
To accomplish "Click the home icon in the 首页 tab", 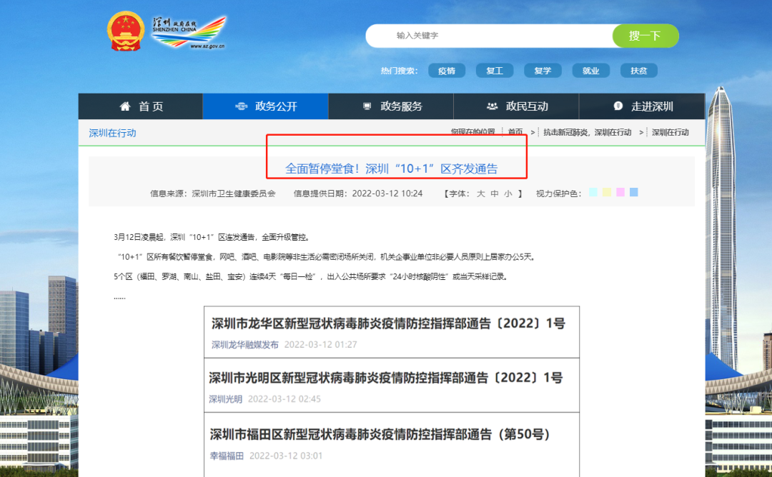I will [x=125, y=106].
